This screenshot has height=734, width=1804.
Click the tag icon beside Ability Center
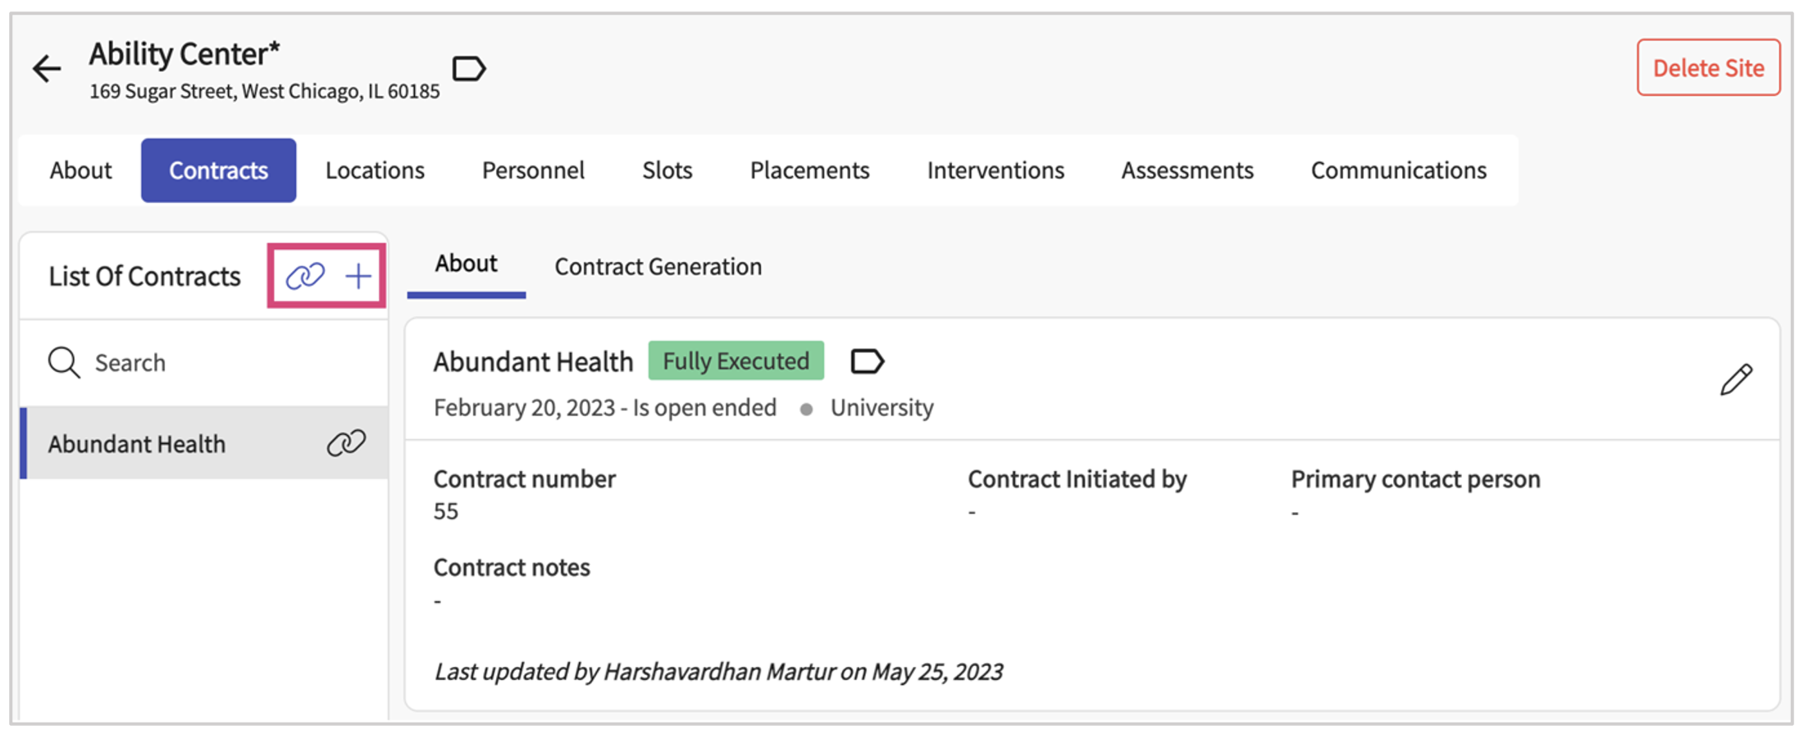pos(469,68)
